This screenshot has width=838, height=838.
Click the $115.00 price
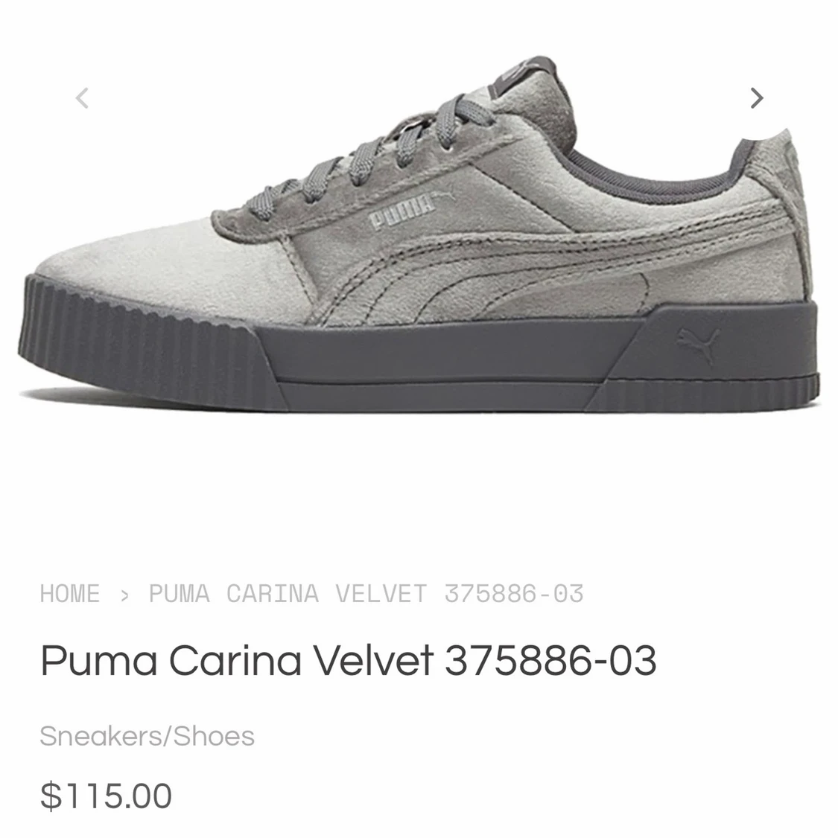(106, 796)
